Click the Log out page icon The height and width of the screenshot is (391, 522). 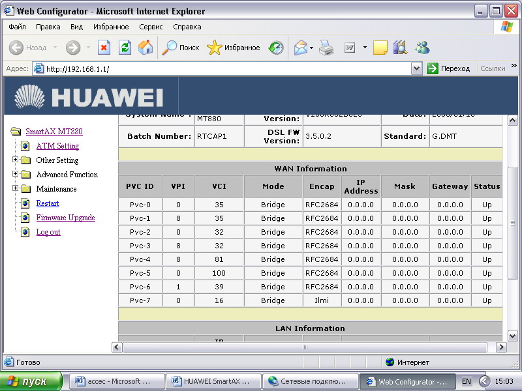(25, 232)
